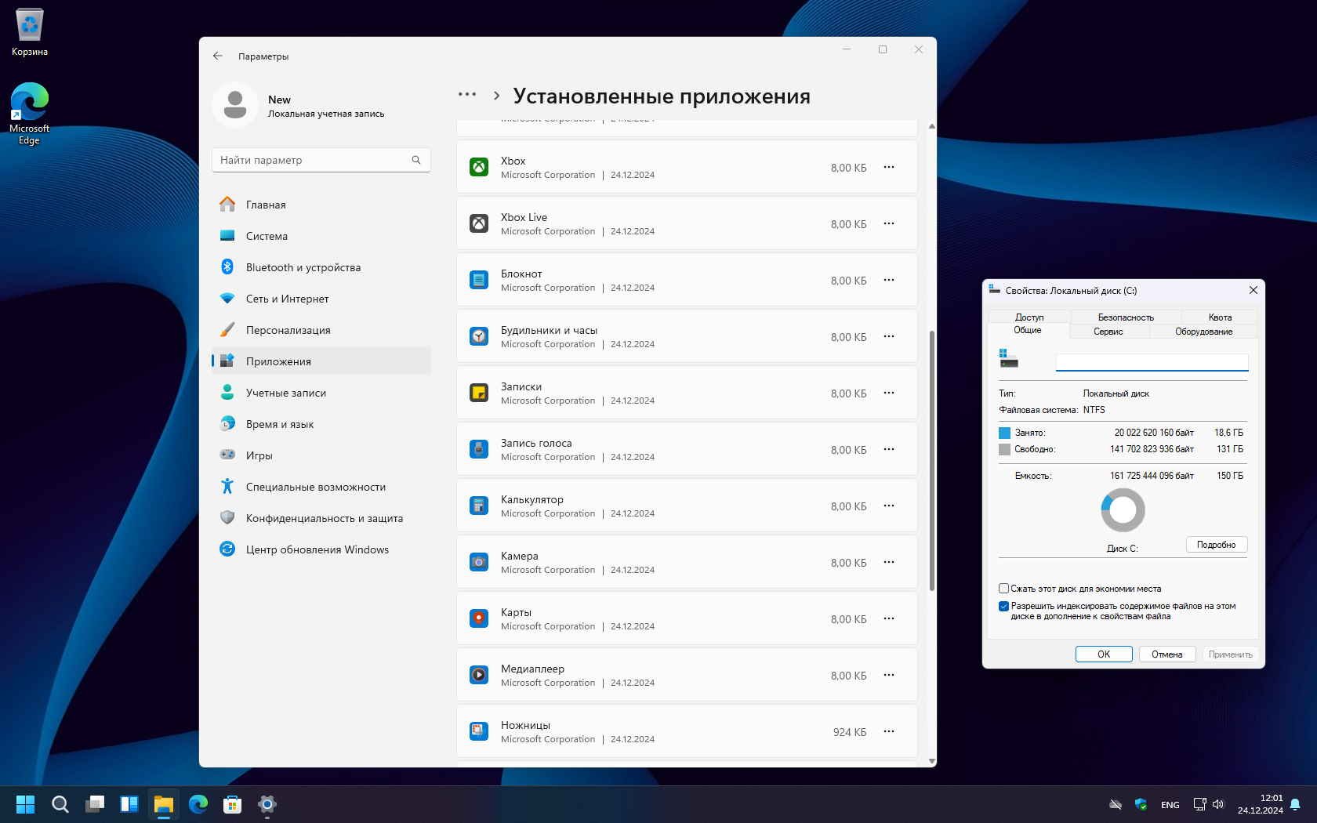The width and height of the screenshot is (1317, 823).
Task: Click the search magnifier in Найти параметр
Action: click(x=416, y=160)
